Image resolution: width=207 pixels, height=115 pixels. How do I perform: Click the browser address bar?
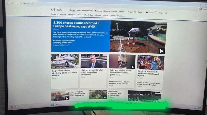pyautogui.click(x=106, y=4)
